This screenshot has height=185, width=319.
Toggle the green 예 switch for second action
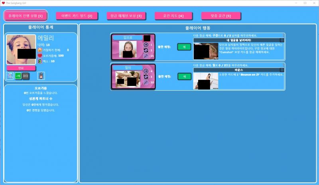184,76
